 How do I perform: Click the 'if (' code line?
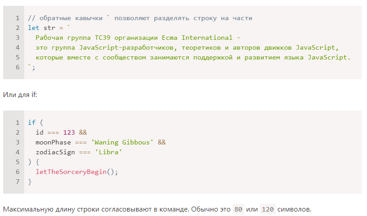point(35,123)
